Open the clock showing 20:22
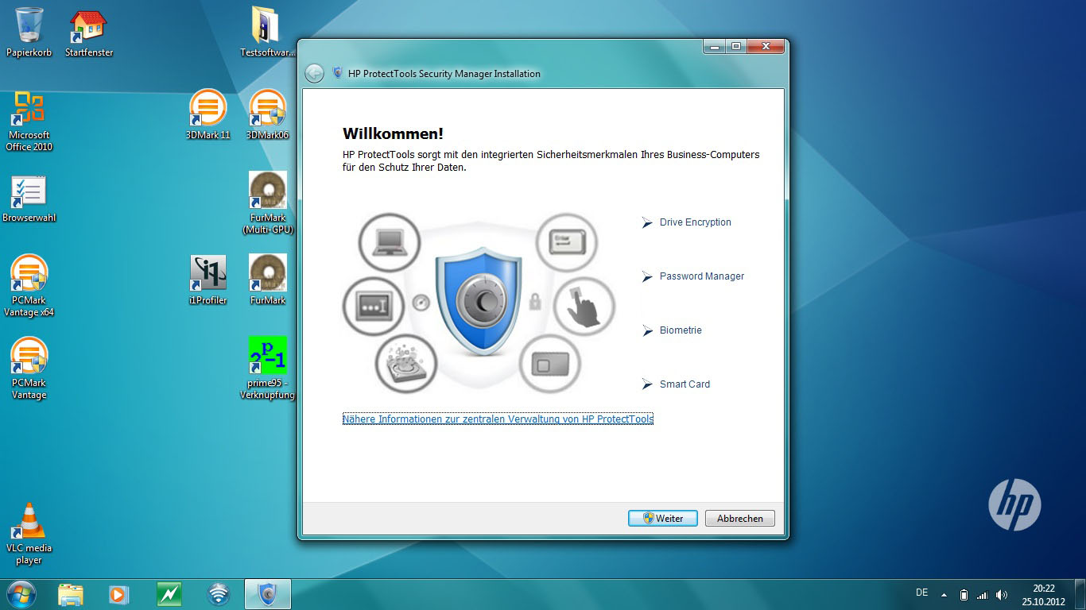Image resolution: width=1086 pixels, height=610 pixels. (x=1044, y=594)
